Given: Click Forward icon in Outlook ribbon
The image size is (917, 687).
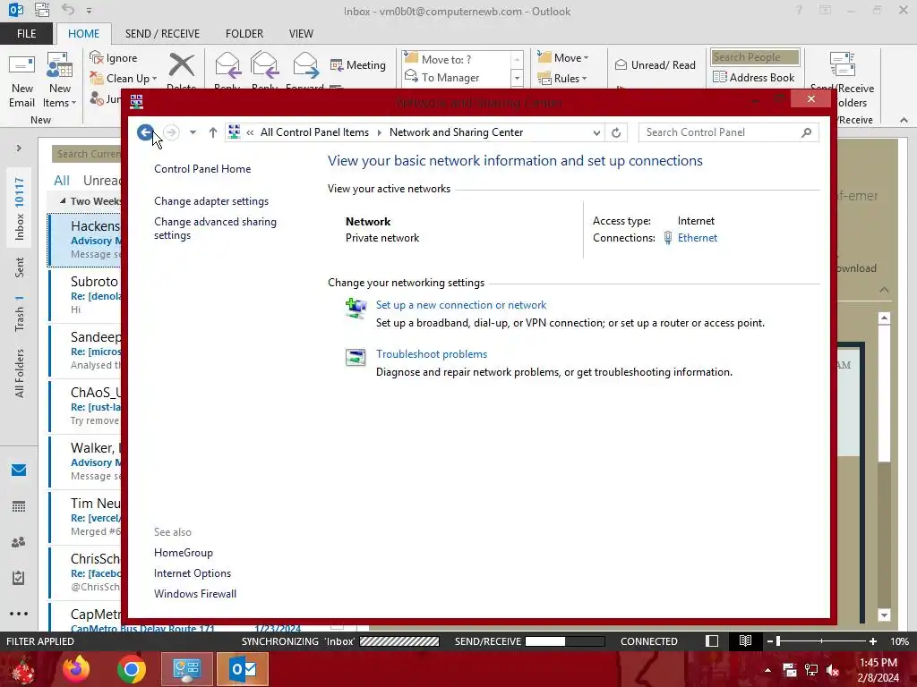Looking at the screenshot, I should point(305,65).
